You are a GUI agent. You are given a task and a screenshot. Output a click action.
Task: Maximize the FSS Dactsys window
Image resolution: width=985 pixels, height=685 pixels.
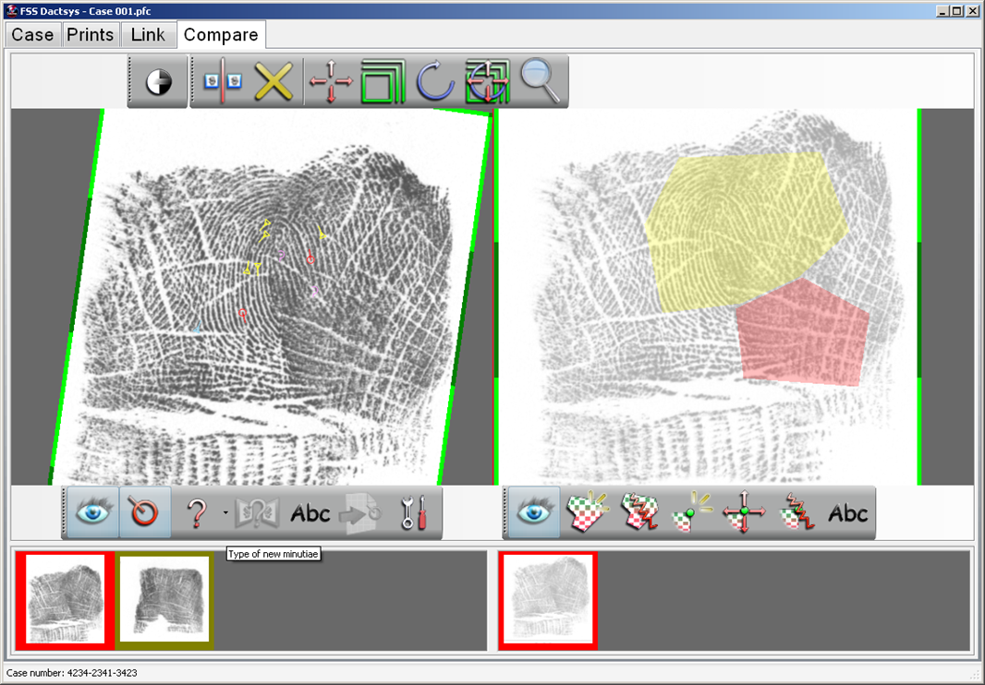coord(957,11)
